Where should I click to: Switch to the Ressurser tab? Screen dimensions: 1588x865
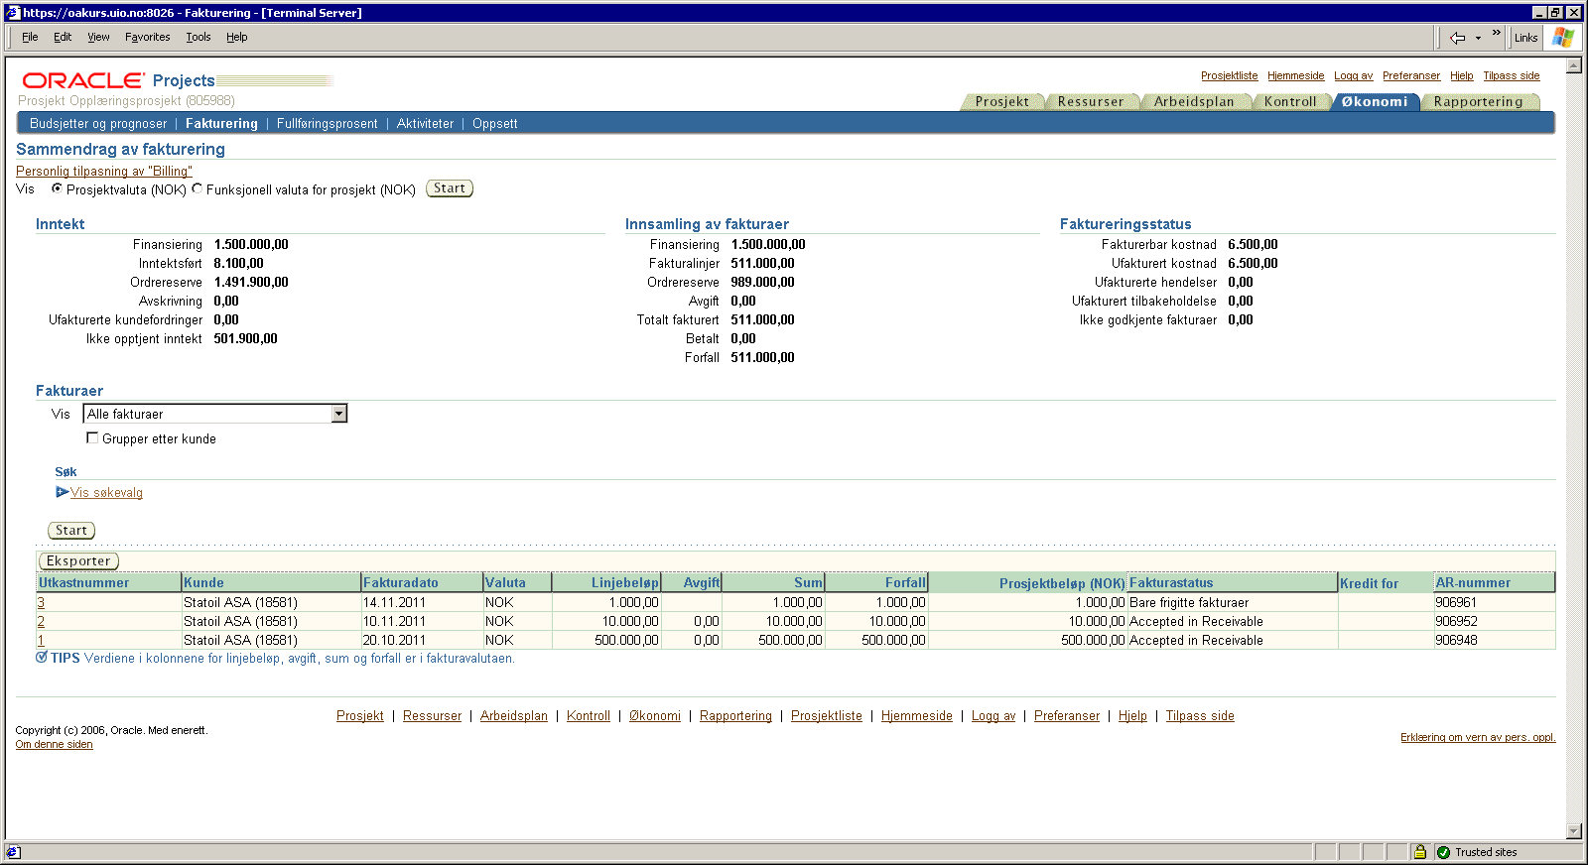click(1091, 101)
